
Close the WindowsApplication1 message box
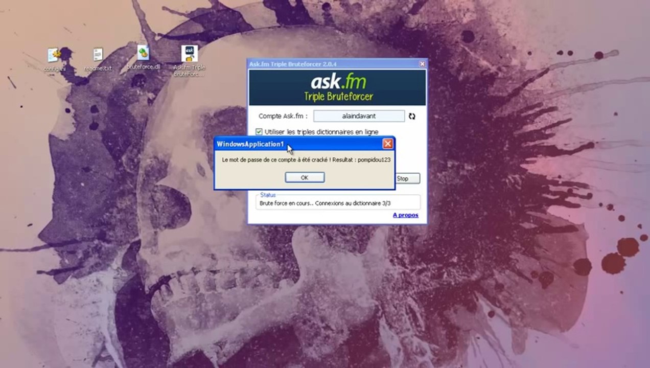388,144
